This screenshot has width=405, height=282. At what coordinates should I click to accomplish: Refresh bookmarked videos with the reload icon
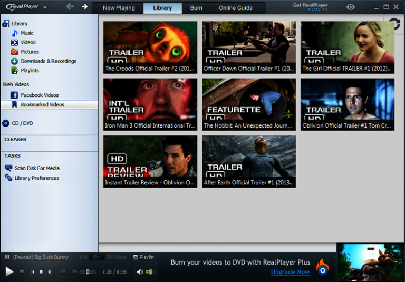[x=394, y=24]
